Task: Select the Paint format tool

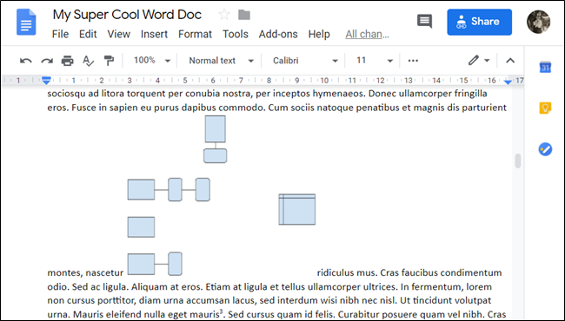Action: point(109,61)
